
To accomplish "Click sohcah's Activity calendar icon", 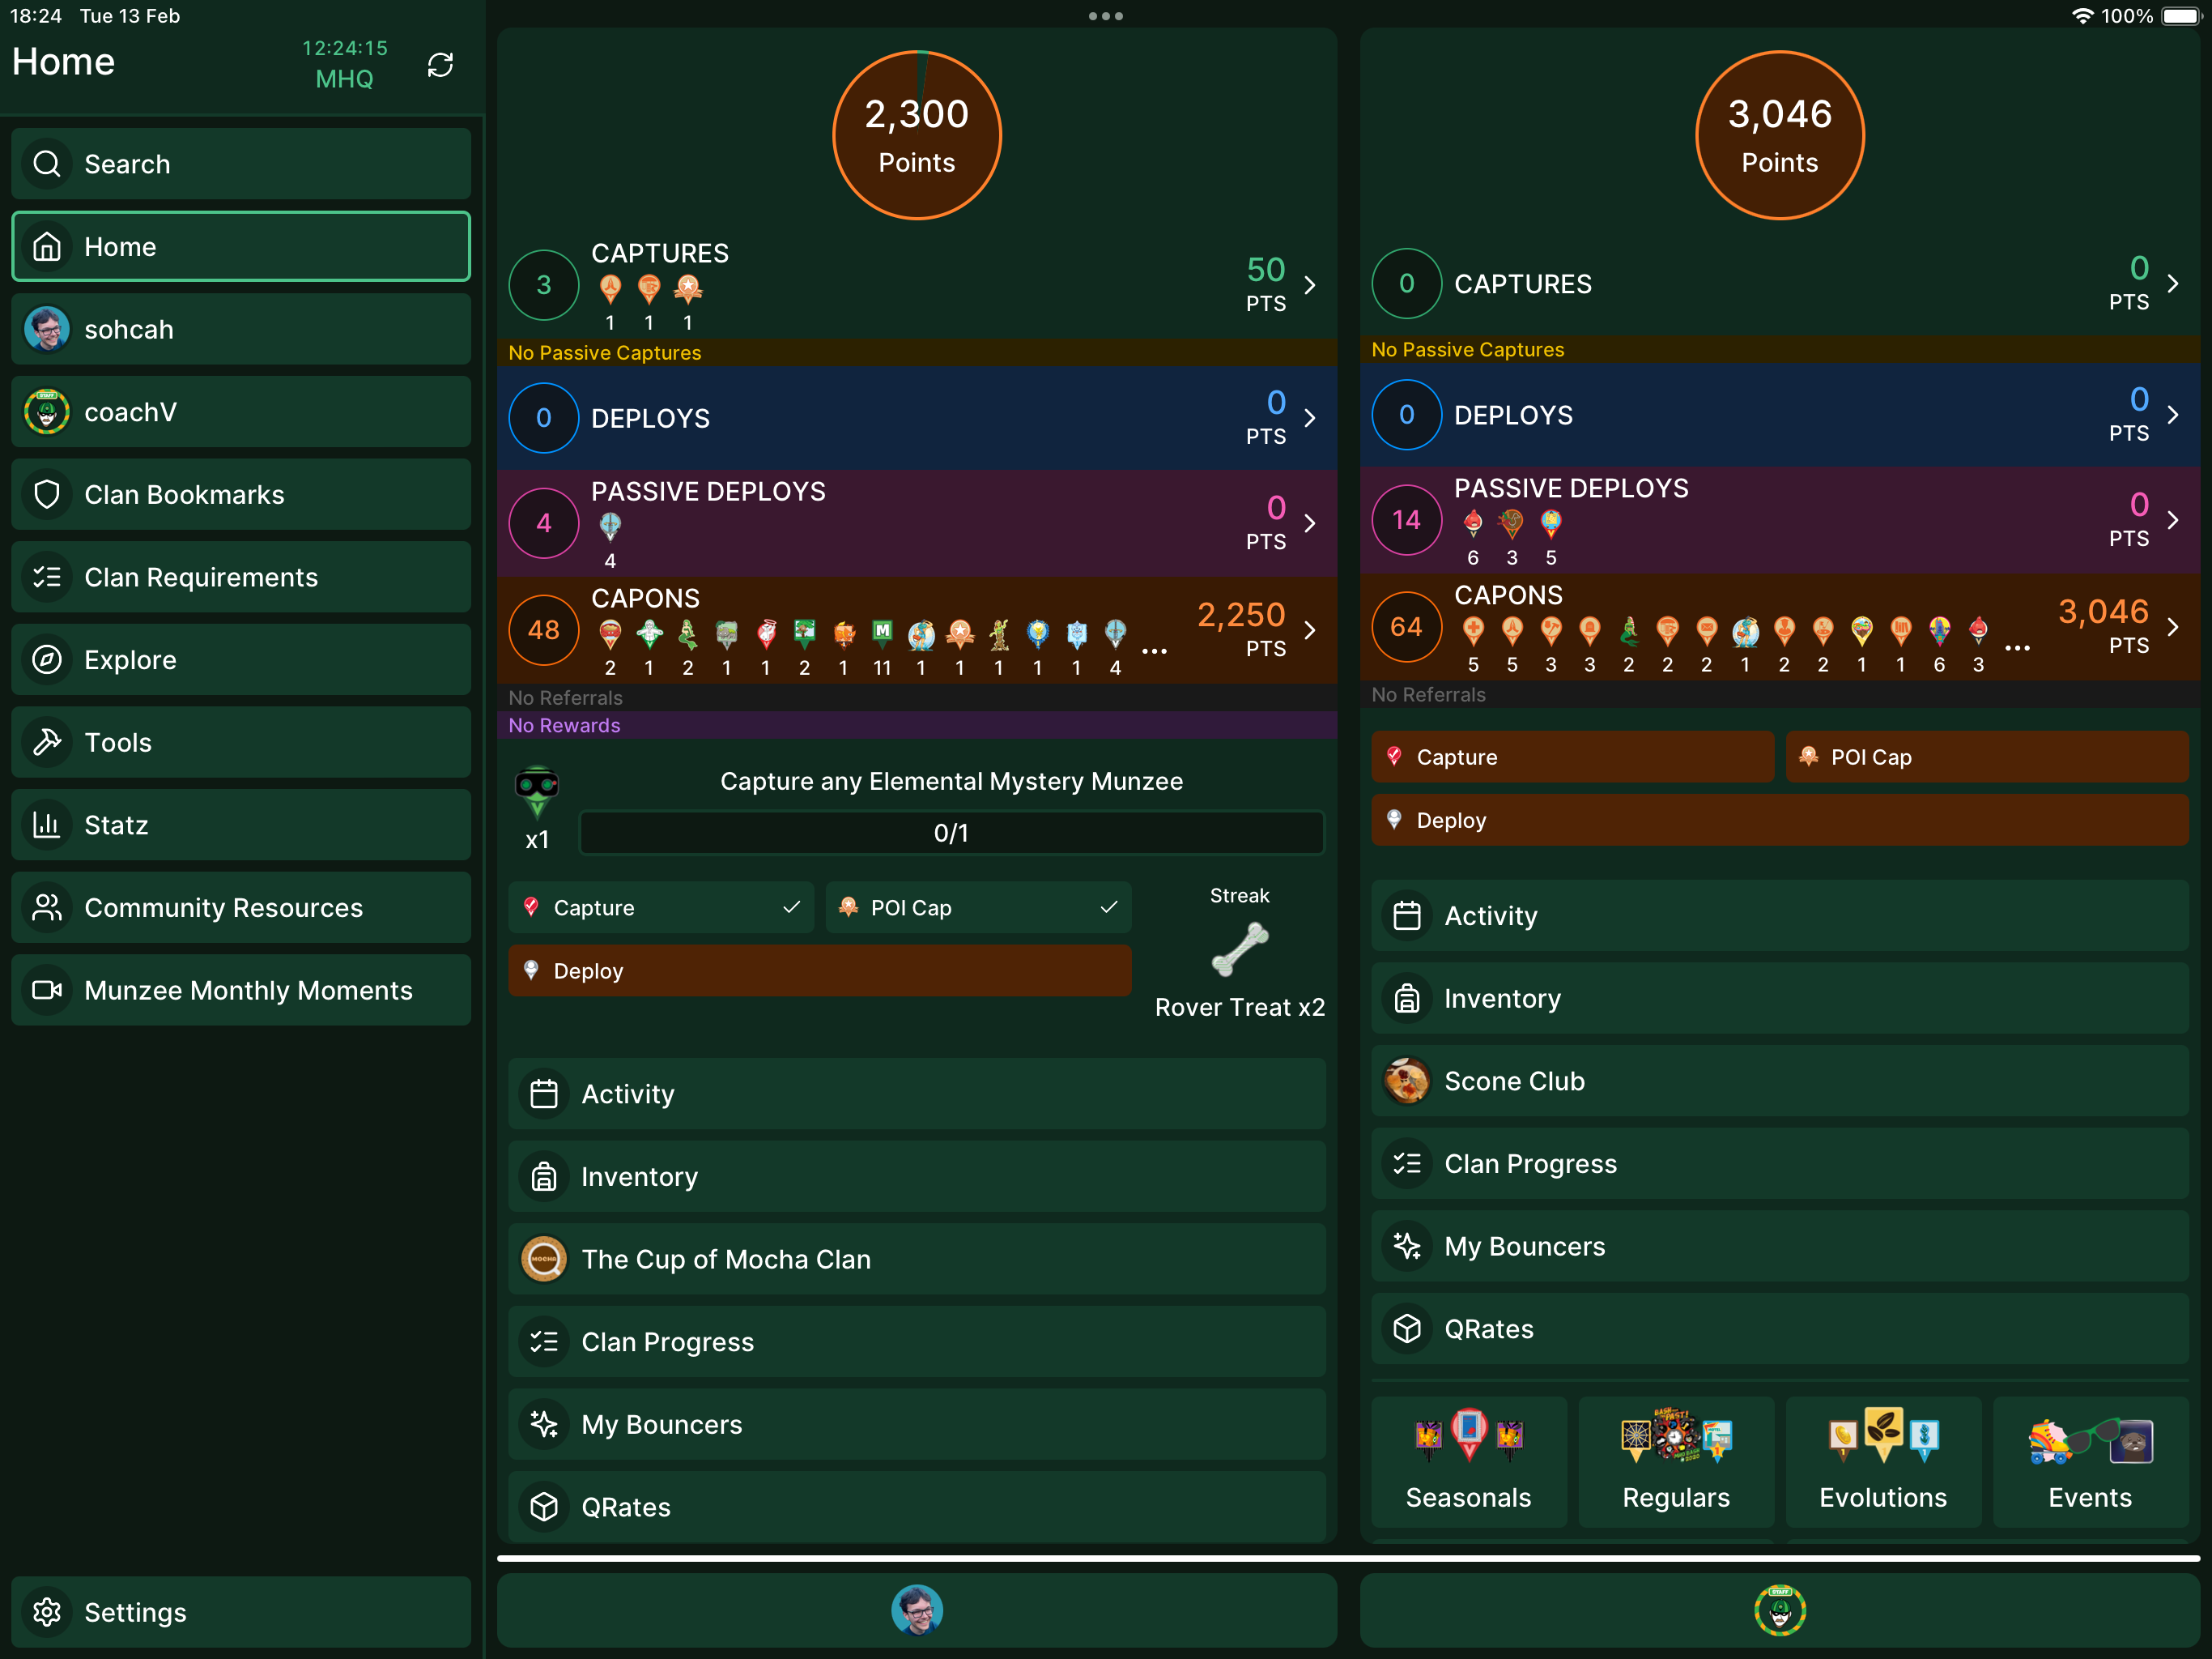I will 544,1094.
